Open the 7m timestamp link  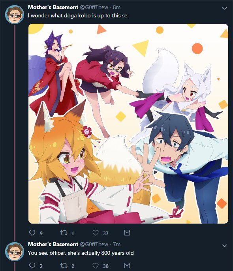[x=116, y=245]
